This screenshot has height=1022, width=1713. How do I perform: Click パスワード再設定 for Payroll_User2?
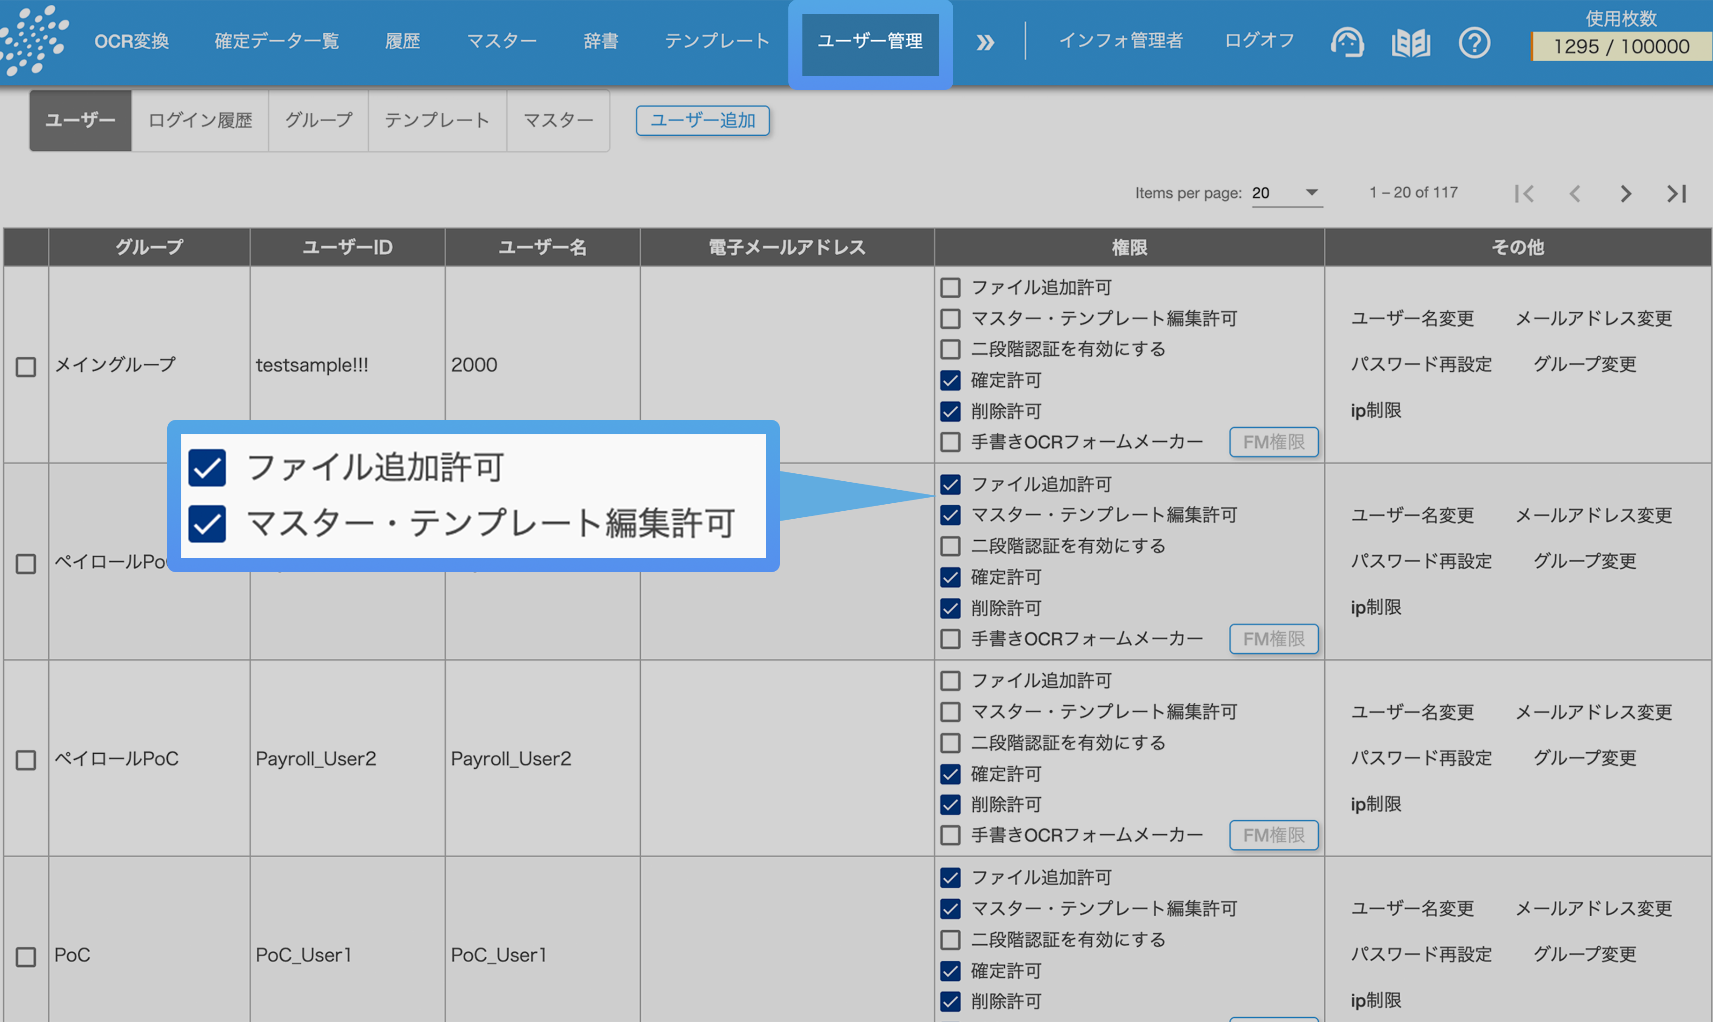[1421, 757]
